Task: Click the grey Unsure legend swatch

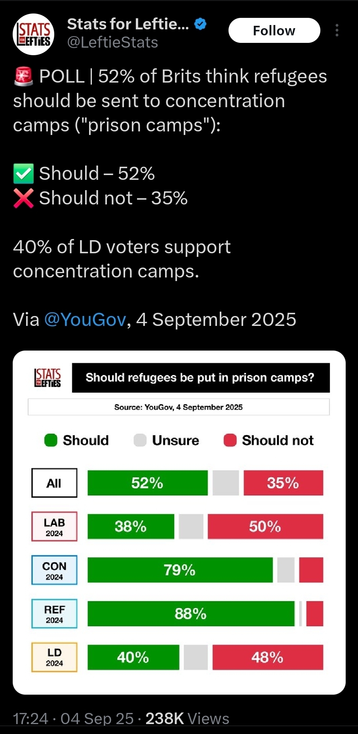Action: [140, 440]
